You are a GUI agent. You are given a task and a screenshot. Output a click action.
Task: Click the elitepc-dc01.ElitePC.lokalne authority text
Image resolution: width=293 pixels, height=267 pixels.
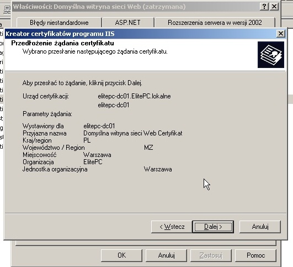tap(134, 96)
